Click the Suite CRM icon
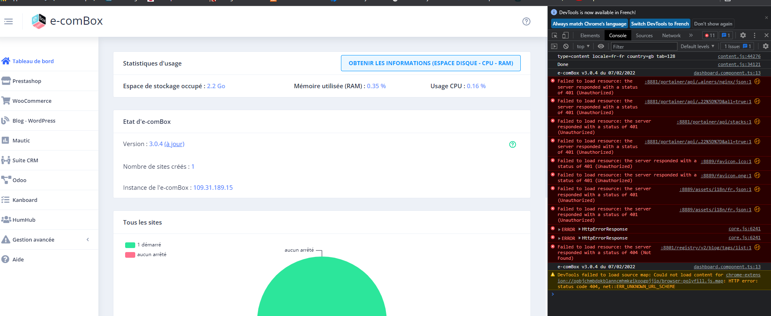Viewport: 771px width, 316px height. point(6,160)
